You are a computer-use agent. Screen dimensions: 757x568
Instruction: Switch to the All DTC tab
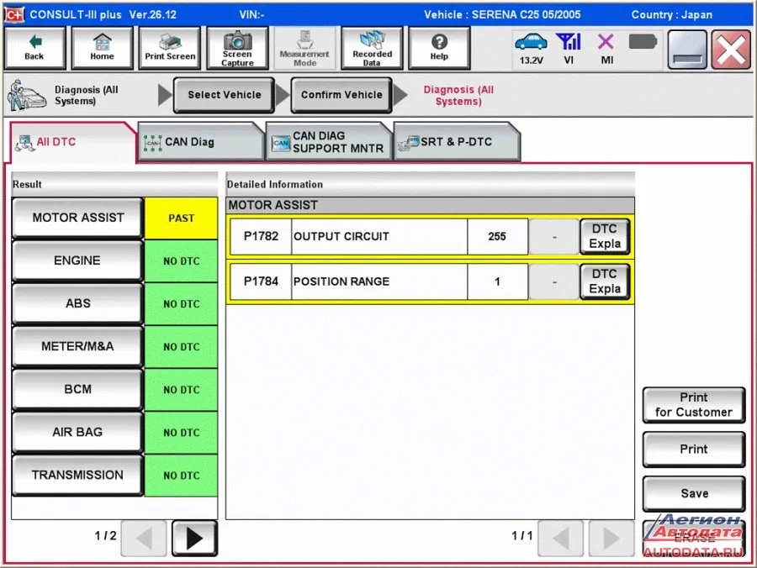pyautogui.click(x=72, y=142)
